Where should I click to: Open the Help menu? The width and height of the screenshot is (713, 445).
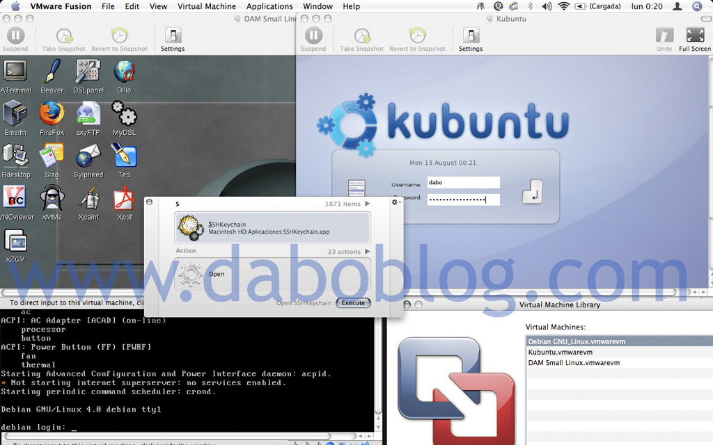(x=352, y=6)
